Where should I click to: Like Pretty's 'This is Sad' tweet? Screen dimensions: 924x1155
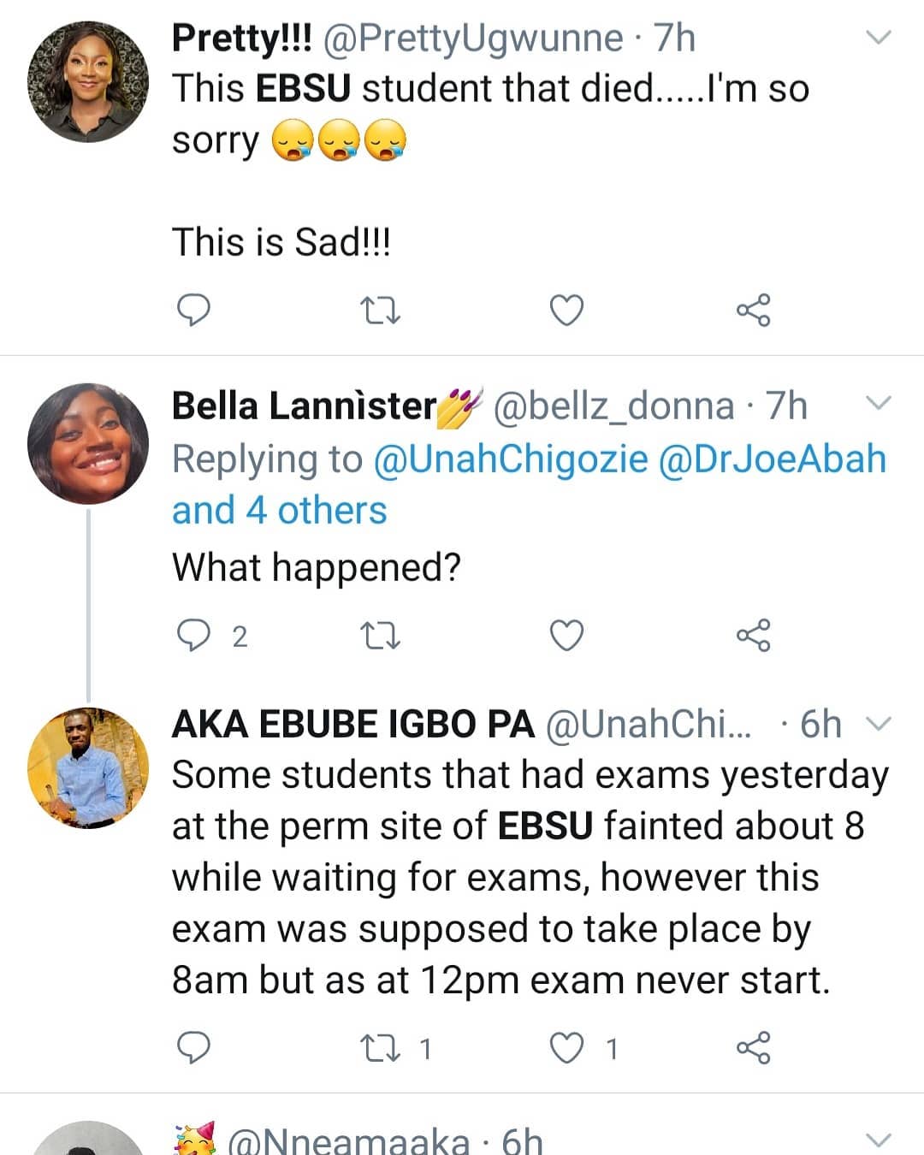coord(566,310)
